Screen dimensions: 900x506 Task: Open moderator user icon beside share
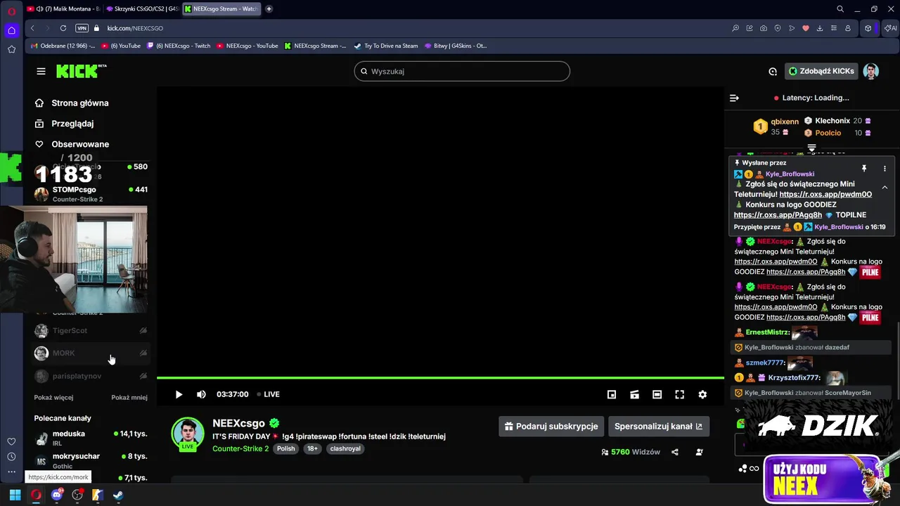tap(699, 453)
